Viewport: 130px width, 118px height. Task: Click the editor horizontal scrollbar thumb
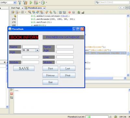pyautogui.click(x=99, y=78)
